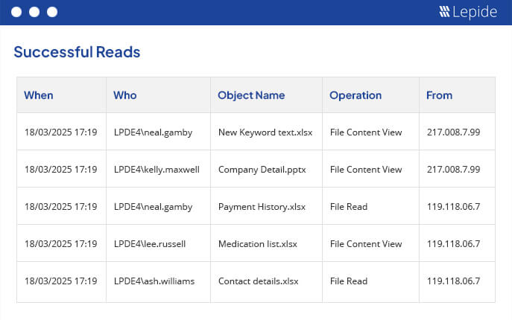The width and height of the screenshot is (512, 320).
Task: Sort by the Object Name column header
Action: coord(251,95)
